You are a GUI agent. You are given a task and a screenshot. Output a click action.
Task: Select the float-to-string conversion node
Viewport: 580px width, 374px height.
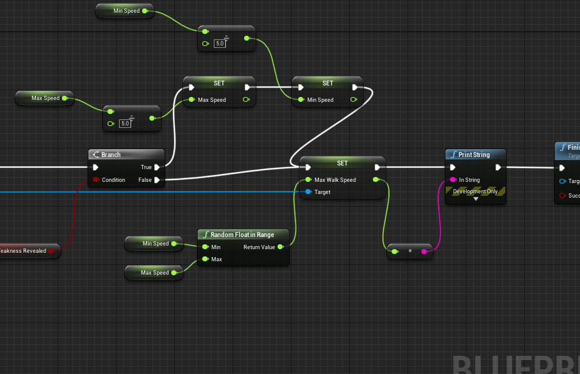click(x=410, y=251)
